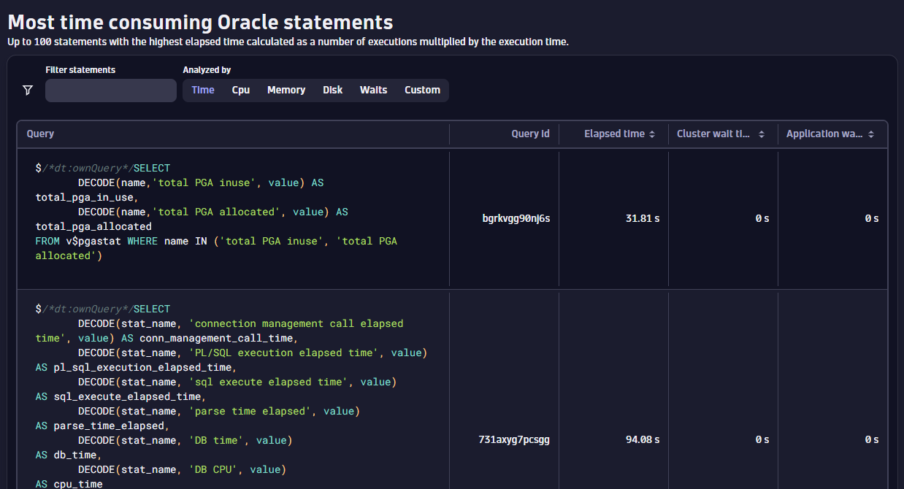Click the 'AS conn_management_call_time' text
The width and height of the screenshot is (904, 489).
coord(206,338)
